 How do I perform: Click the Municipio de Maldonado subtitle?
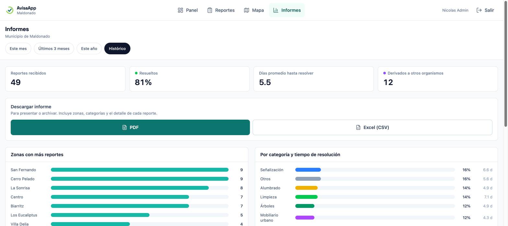[28, 36]
